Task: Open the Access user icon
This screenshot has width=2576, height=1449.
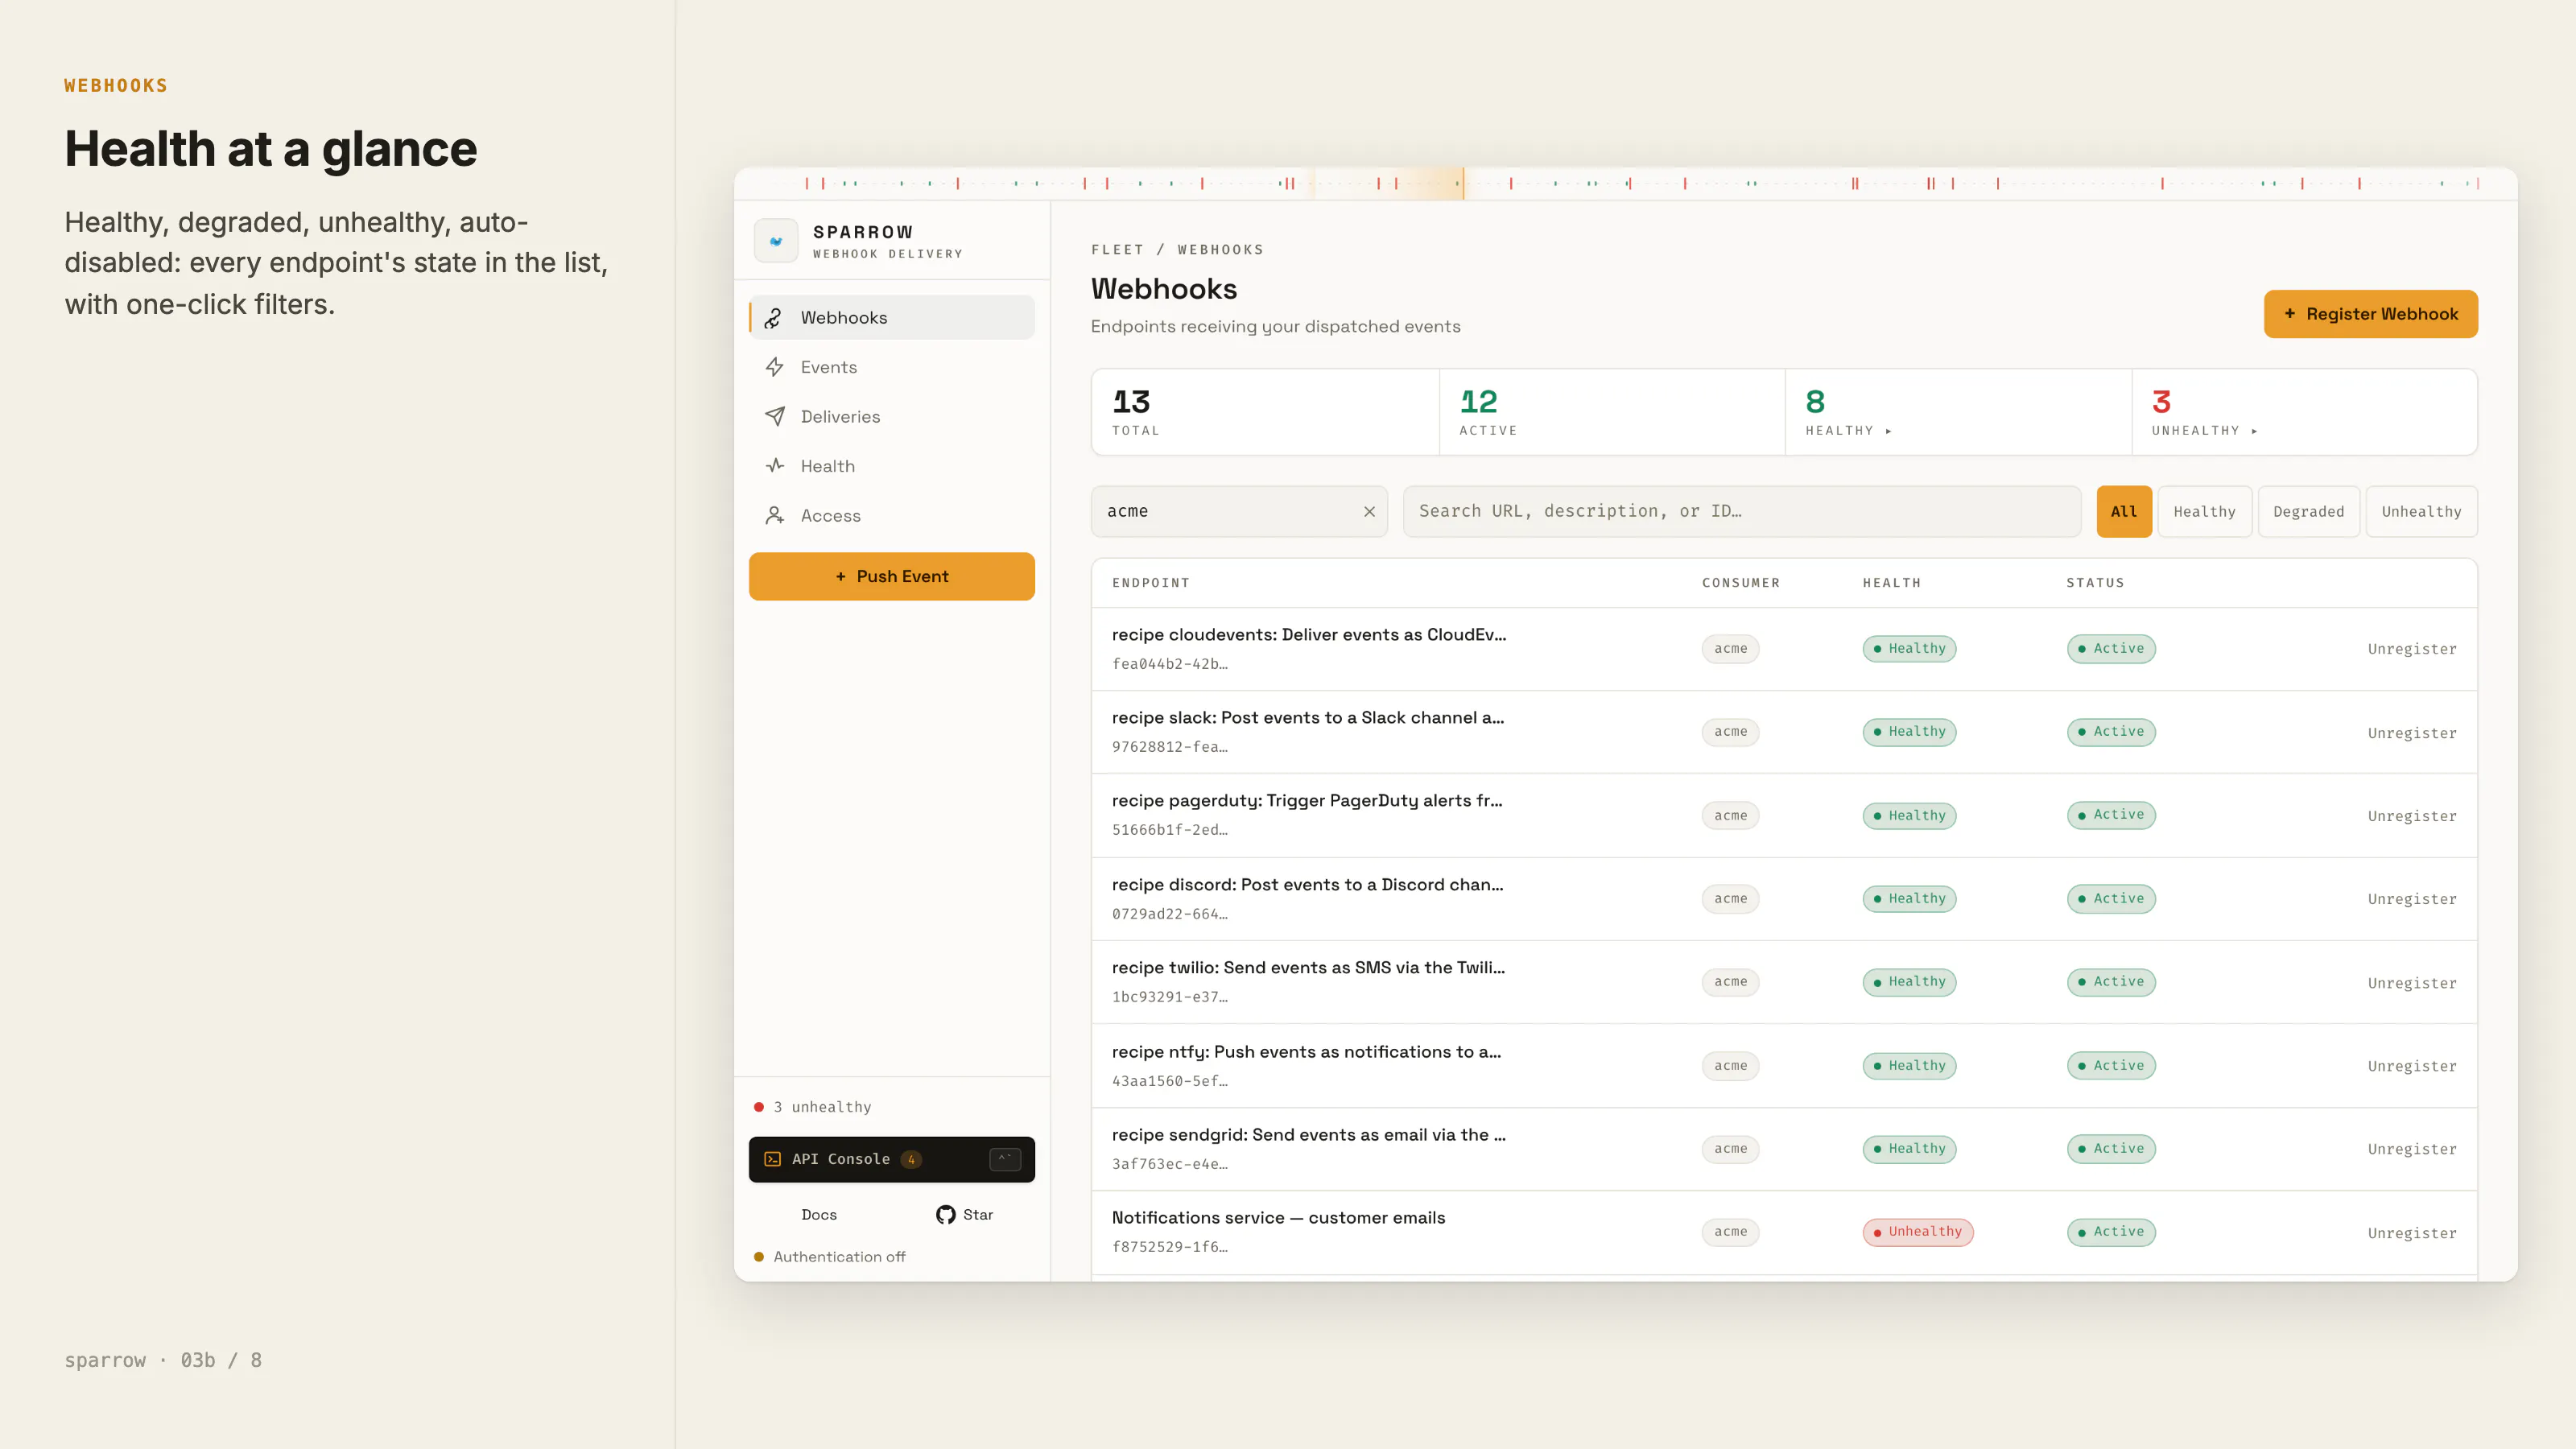Action: 774,516
